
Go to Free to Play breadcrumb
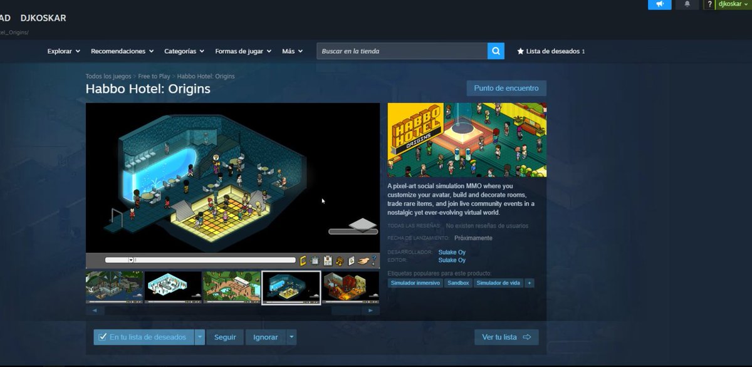click(154, 76)
